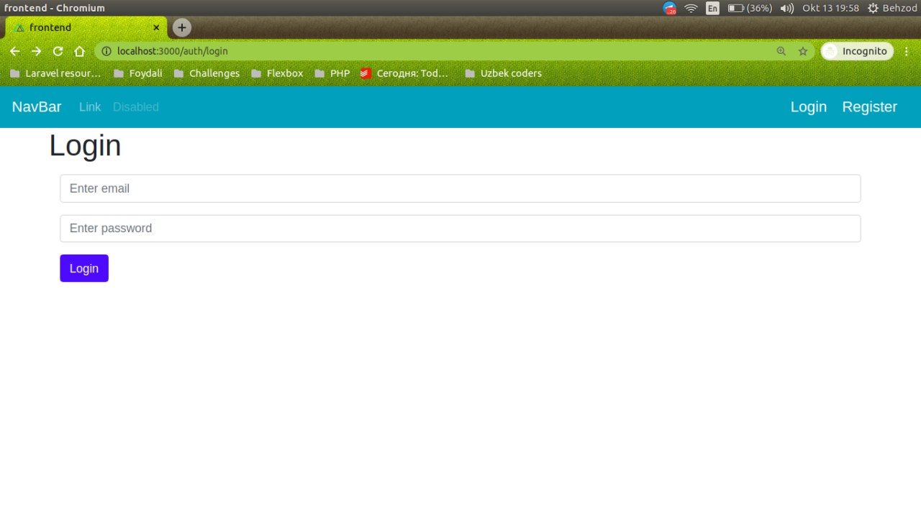Screen dimensions: 921x517
Task: Open the Register link in navbar
Action: 870,107
